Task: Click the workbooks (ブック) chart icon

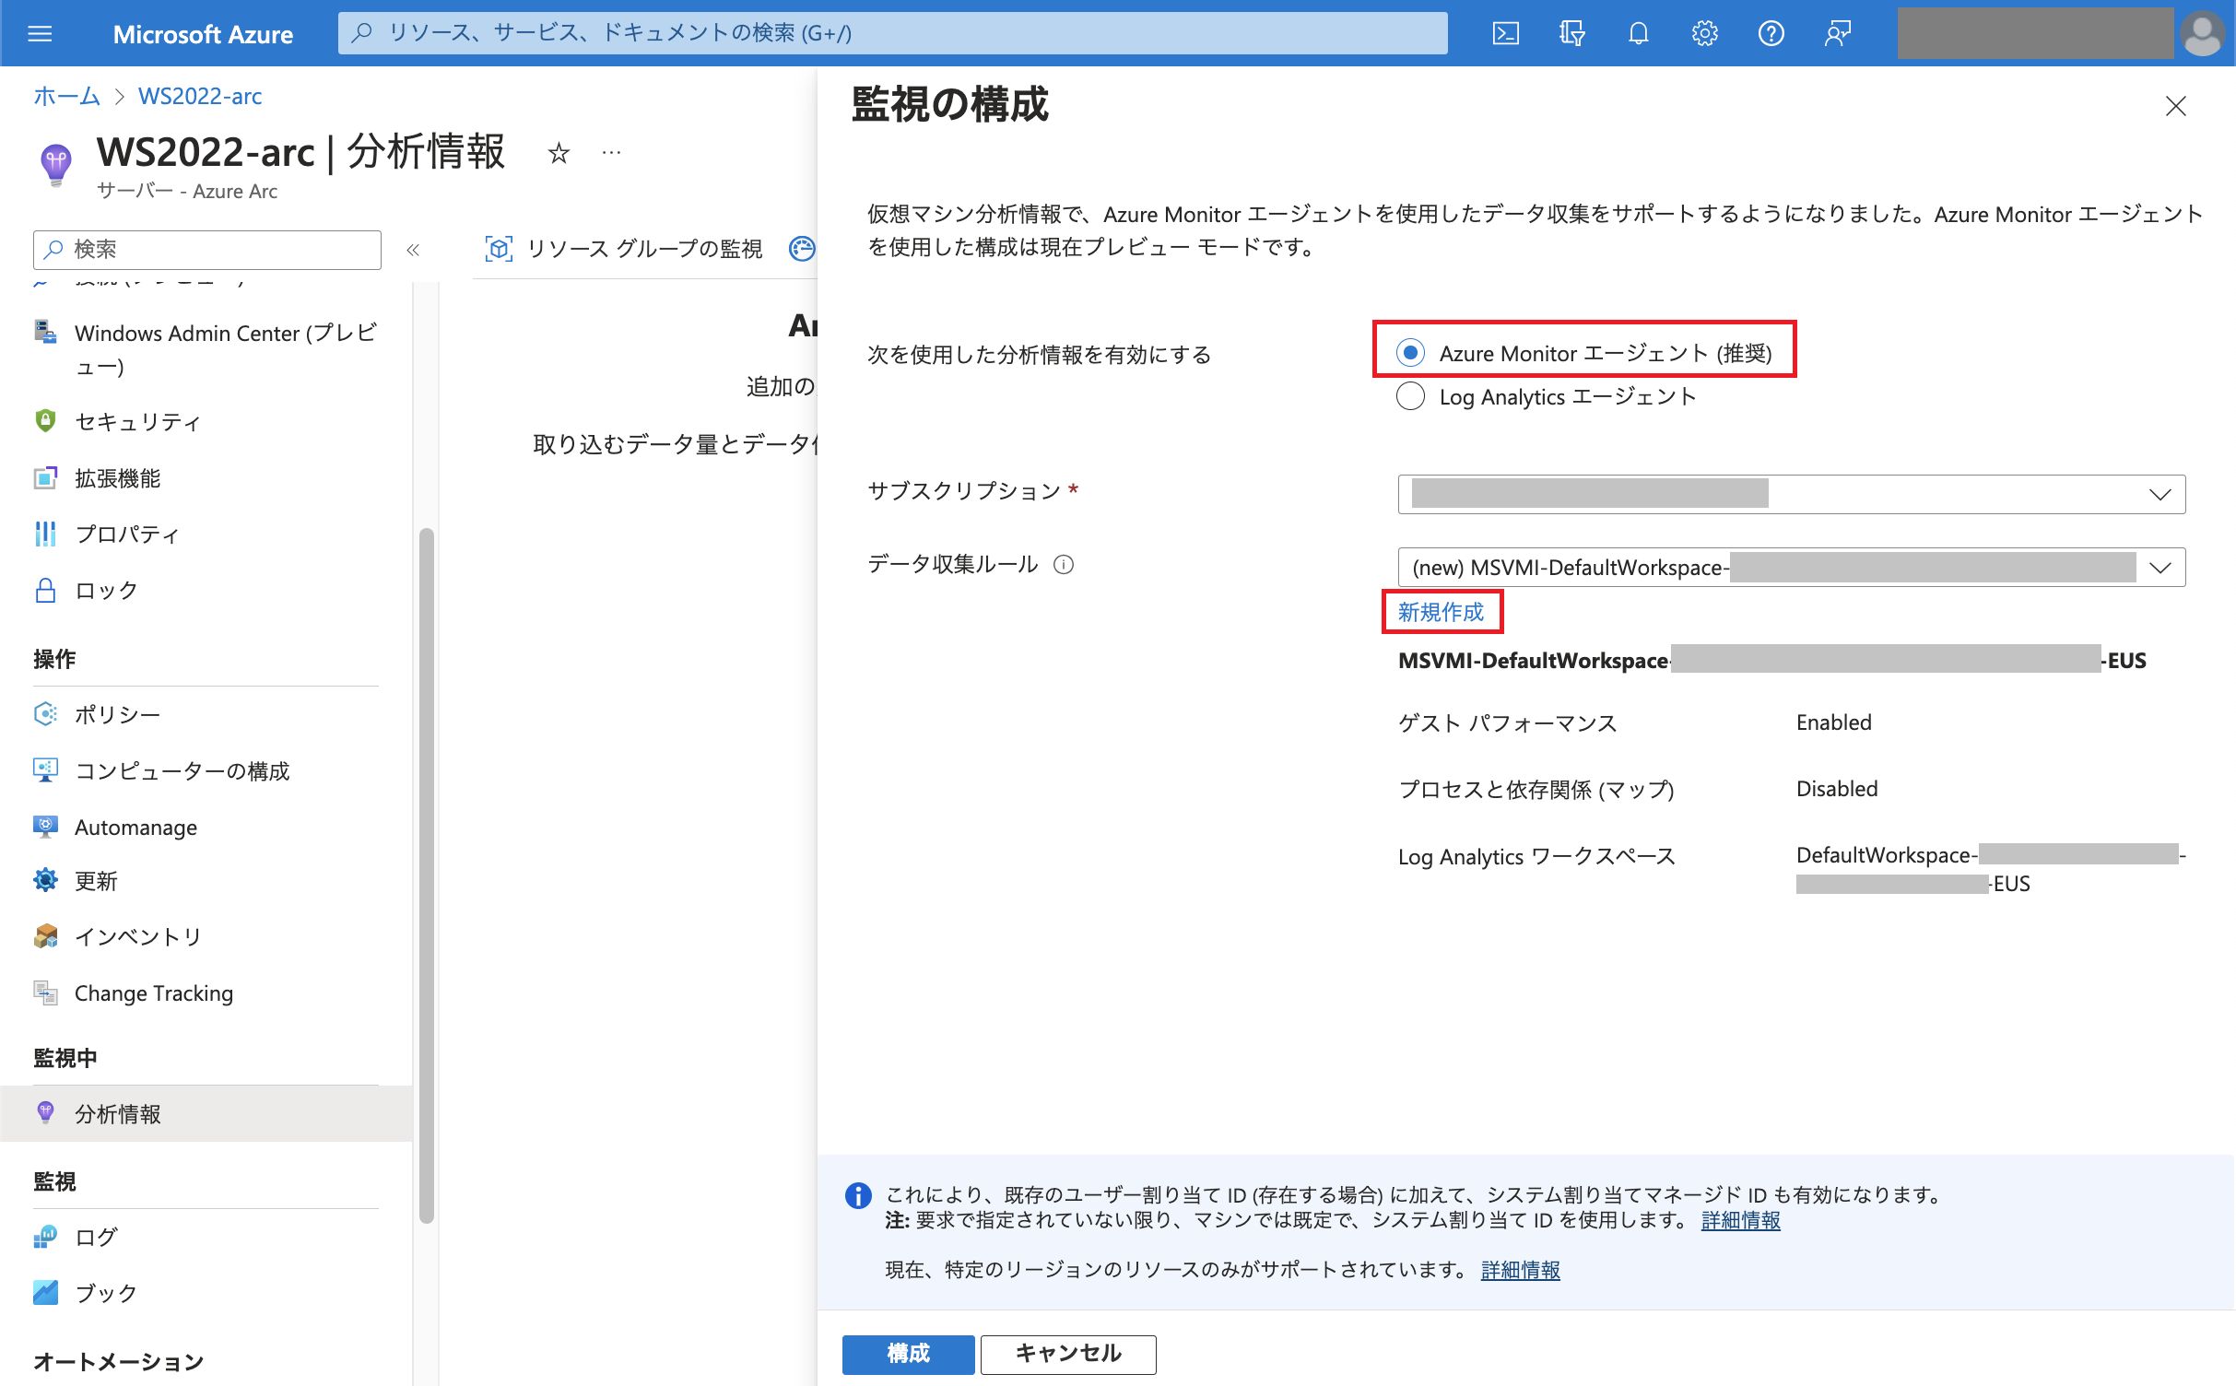Action: [45, 1293]
